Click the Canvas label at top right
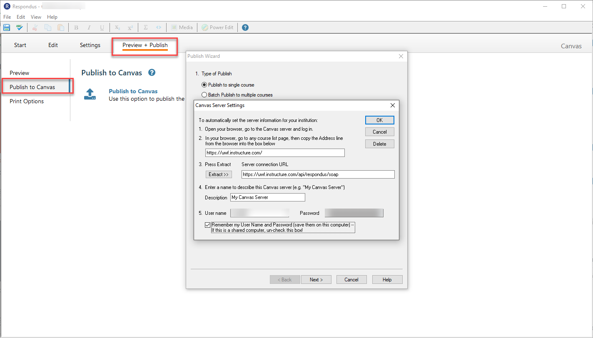The width and height of the screenshot is (593, 338). 571,46
